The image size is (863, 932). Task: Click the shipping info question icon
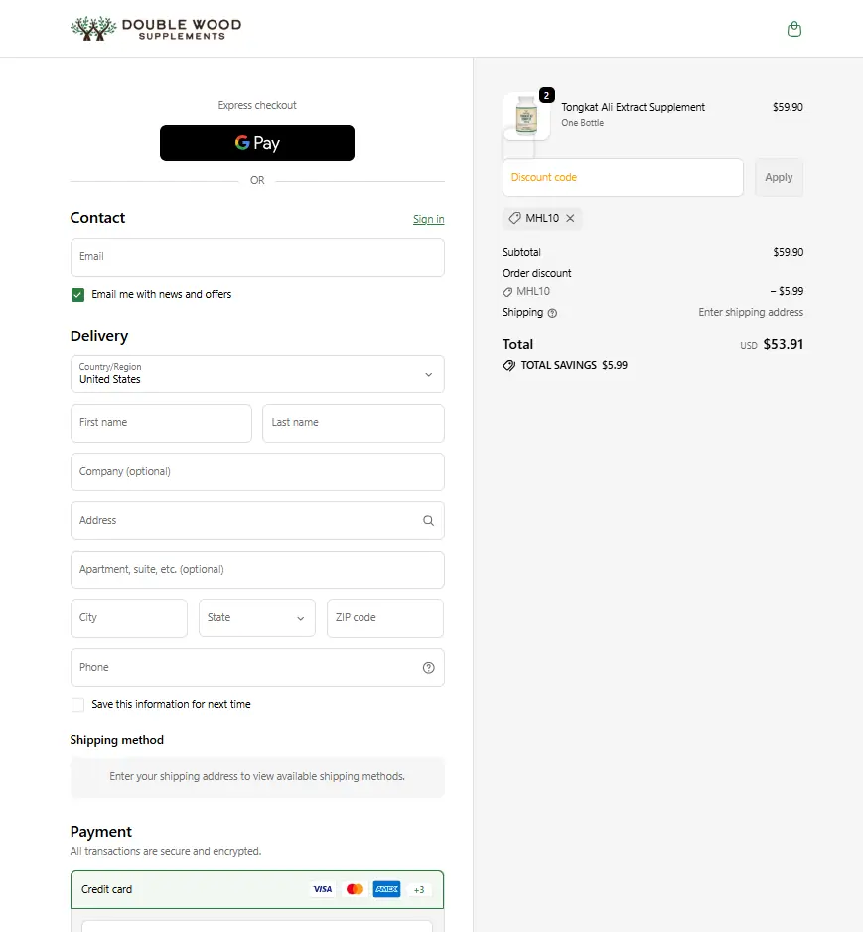[x=552, y=313]
